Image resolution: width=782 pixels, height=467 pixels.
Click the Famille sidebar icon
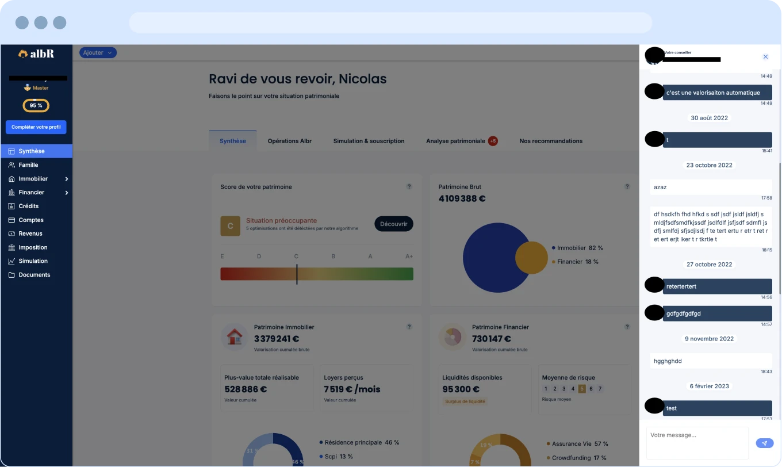[x=11, y=165]
